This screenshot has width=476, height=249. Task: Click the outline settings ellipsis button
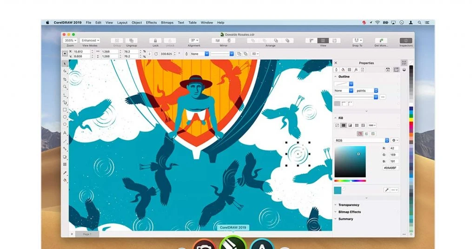383,97
